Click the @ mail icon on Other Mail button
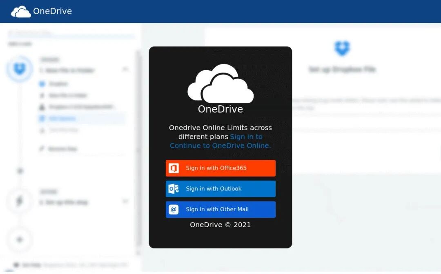This screenshot has height=274, width=441. pyautogui.click(x=174, y=210)
